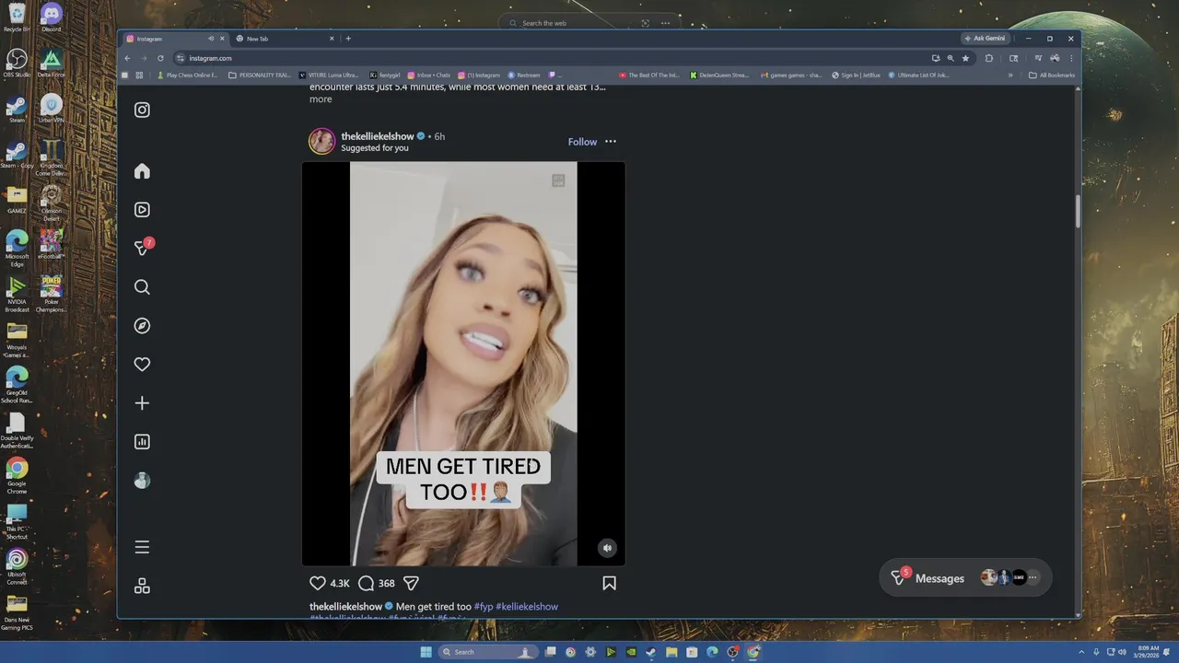Open comments on the post with 368 comments
This screenshot has height=663, width=1179.
[x=366, y=583]
